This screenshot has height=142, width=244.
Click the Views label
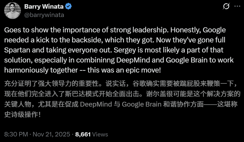(100, 134)
